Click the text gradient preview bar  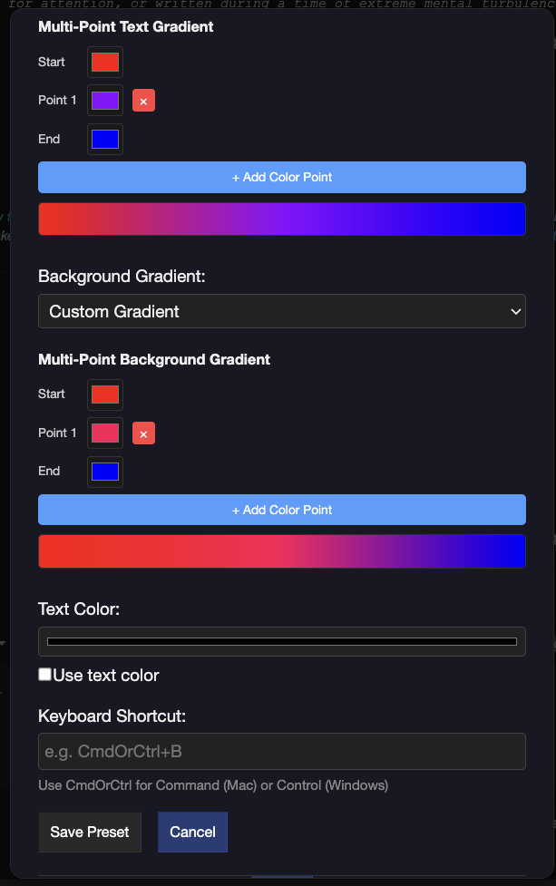tap(282, 219)
